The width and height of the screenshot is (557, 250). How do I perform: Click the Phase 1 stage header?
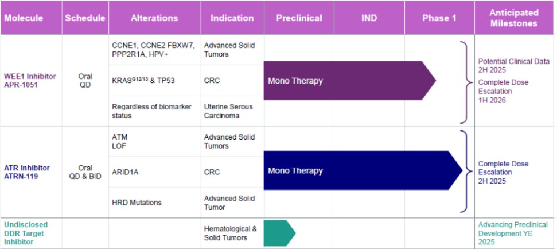pos(439,18)
